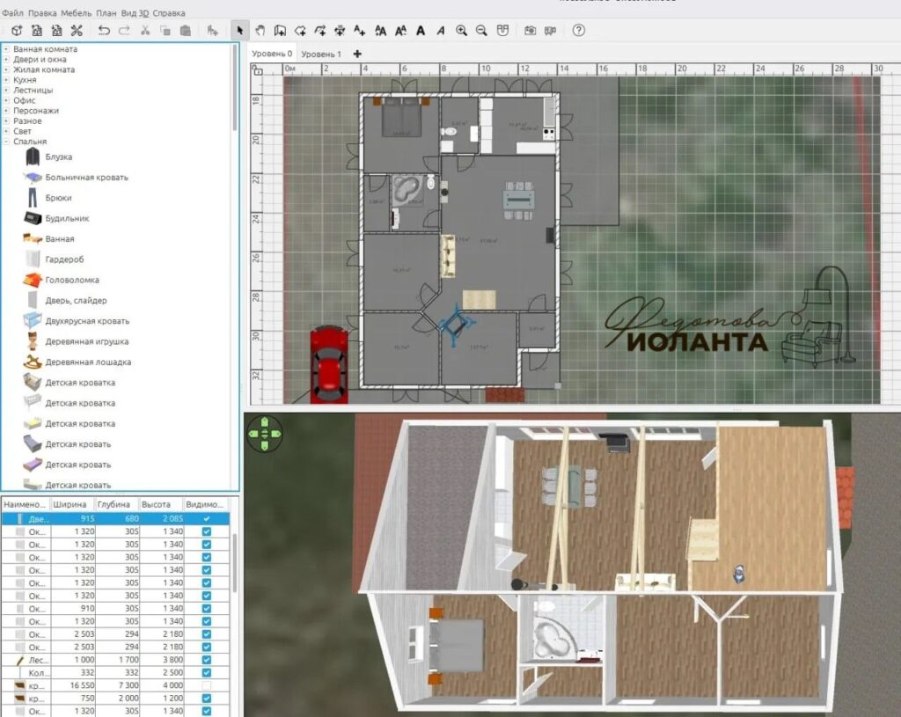Click the Paste clipboard icon

[185, 31]
